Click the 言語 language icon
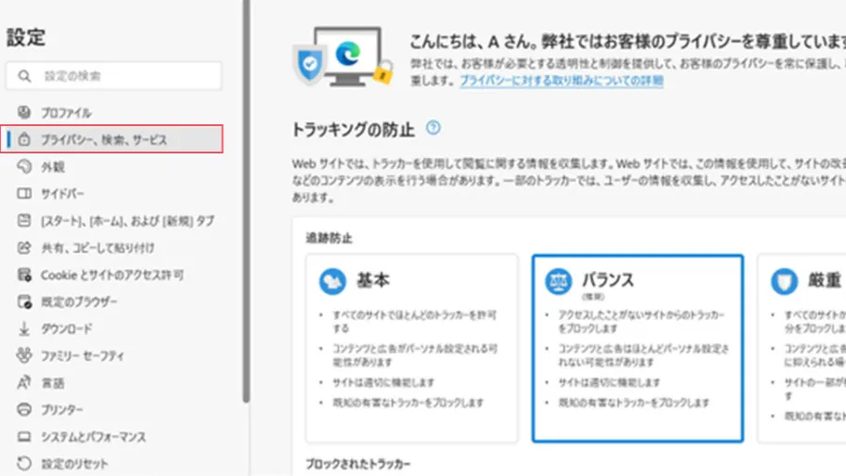The height and width of the screenshot is (476, 846). click(x=24, y=383)
